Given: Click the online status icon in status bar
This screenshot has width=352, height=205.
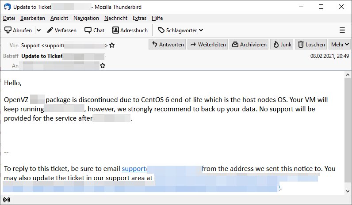Looking at the screenshot, I should [7, 200].
